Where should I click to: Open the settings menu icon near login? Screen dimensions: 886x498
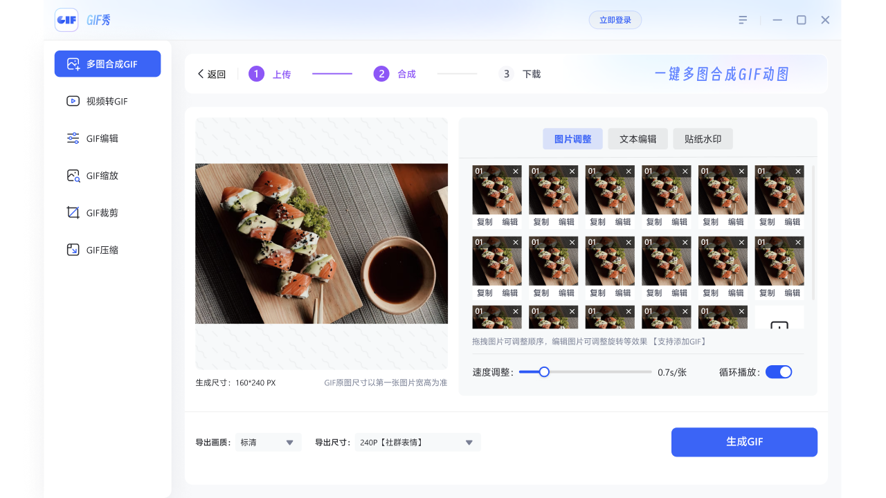pos(743,19)
